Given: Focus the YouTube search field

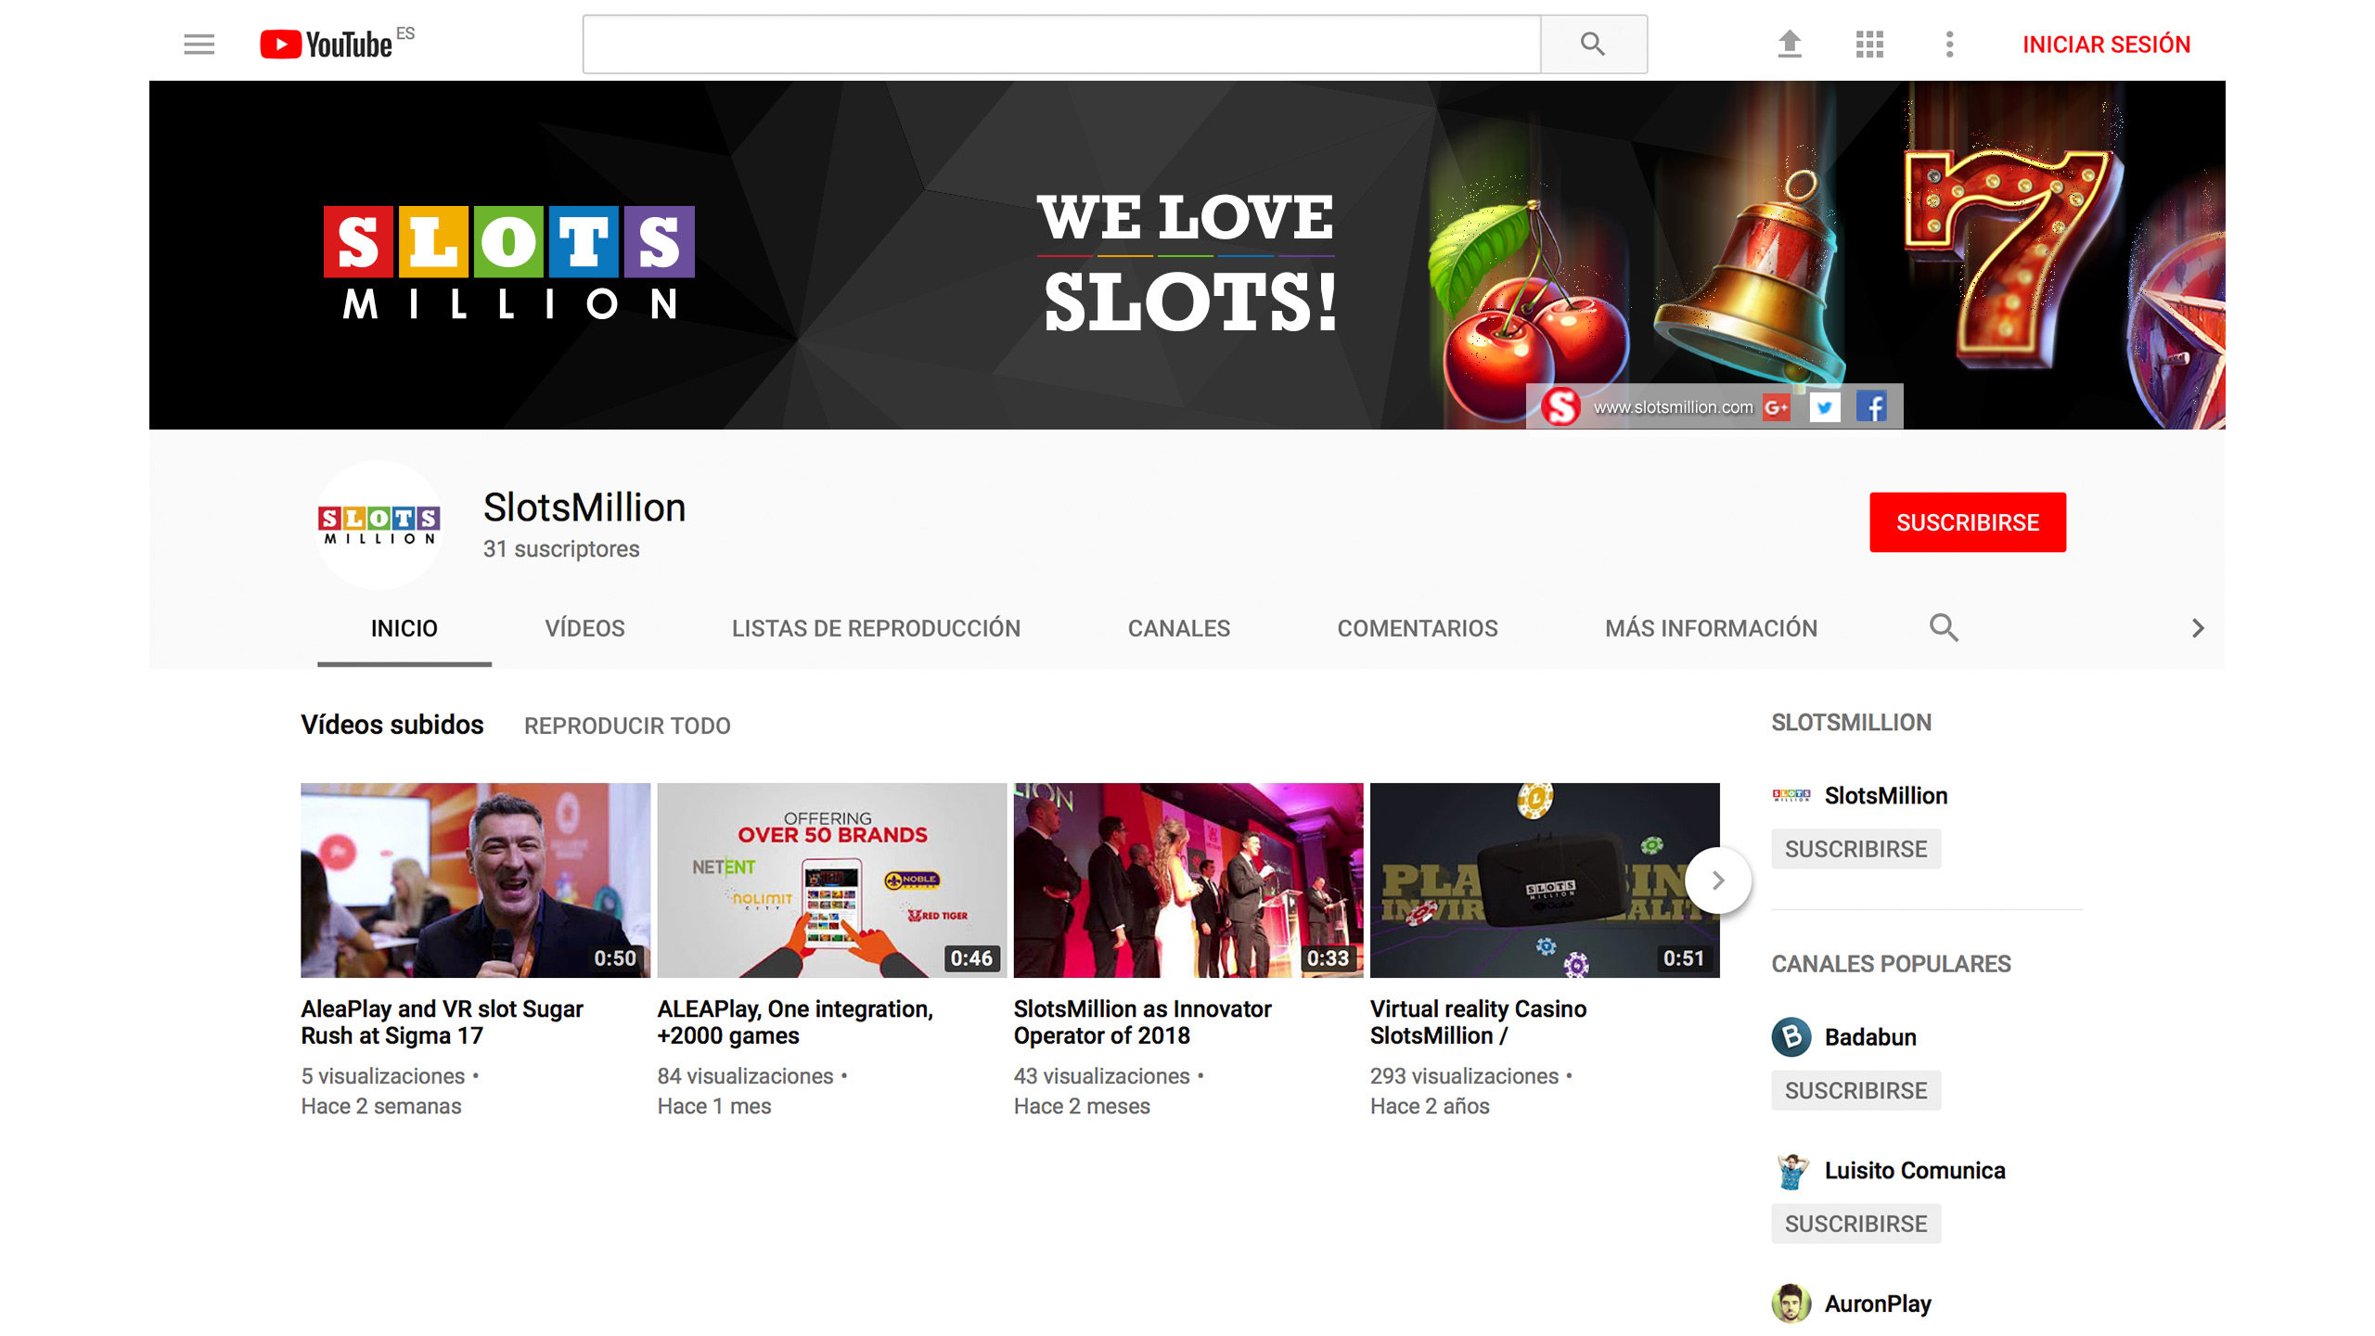Looking at the screenshot, I should (1061, 44).
